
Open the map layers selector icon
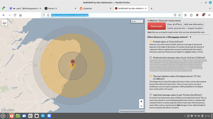pos(4,23)
